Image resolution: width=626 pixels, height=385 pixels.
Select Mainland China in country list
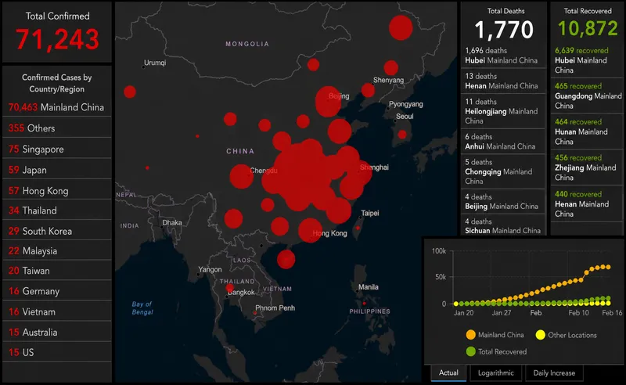coord(56,107)
